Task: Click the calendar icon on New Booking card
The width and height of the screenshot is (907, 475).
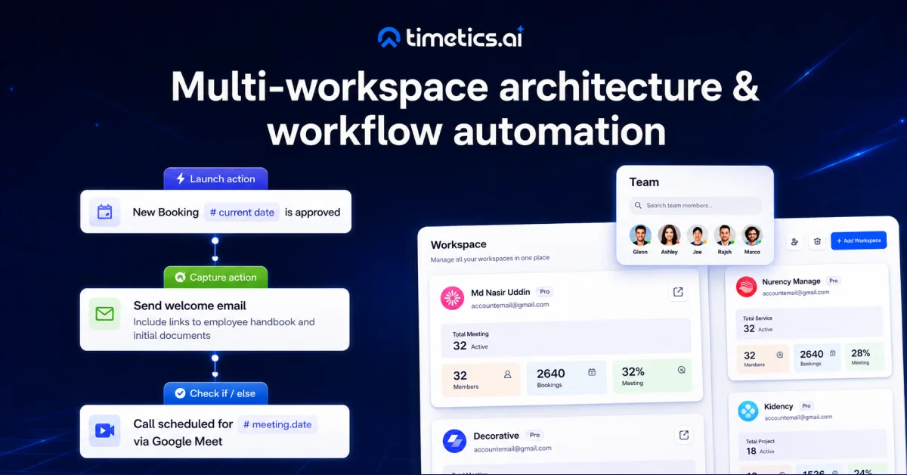Action: coord(105,212)
